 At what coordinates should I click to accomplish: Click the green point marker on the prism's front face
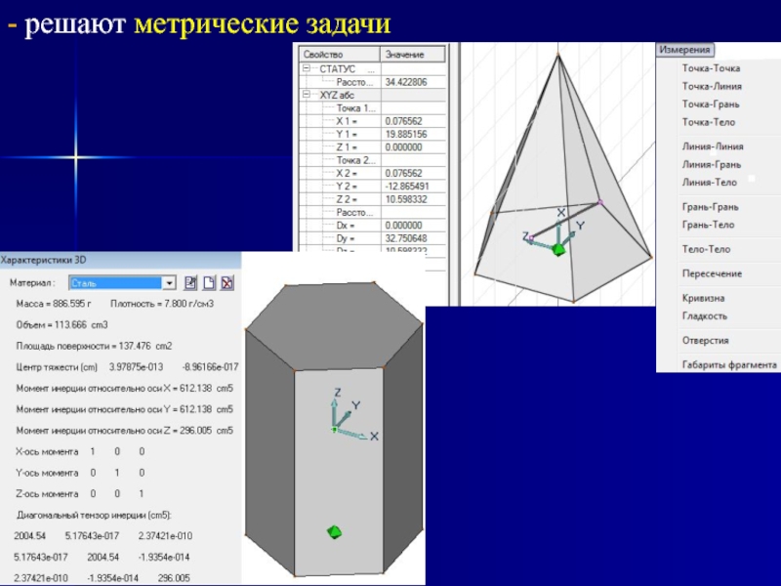(335, 532)
